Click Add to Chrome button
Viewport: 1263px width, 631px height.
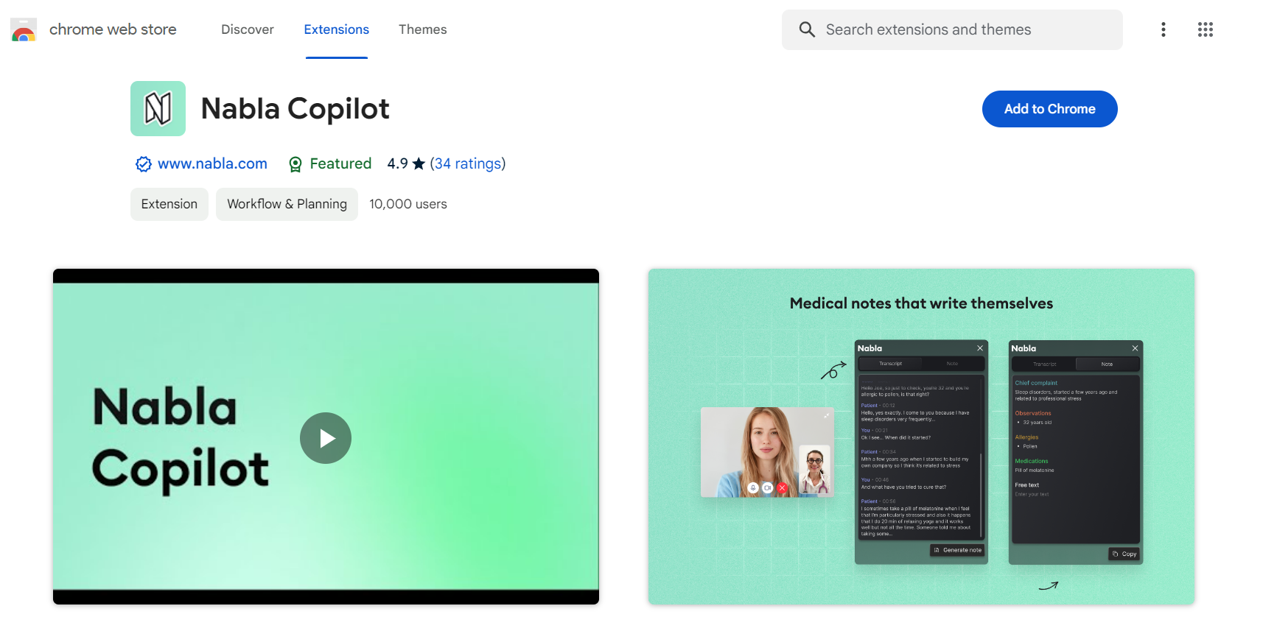[1050, 109]
